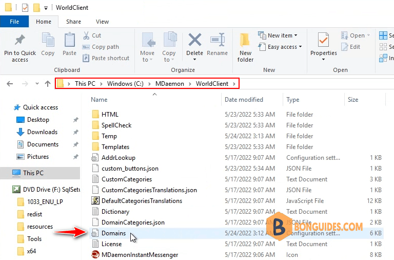Sort by the Size column

[x=353, y=100]
